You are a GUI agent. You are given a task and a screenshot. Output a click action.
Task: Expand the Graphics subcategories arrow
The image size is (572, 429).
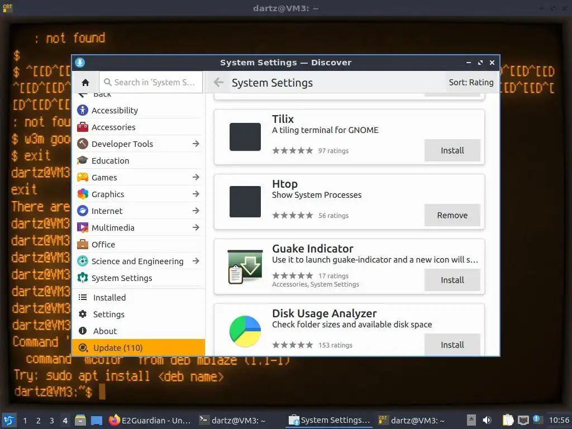(196, 194)
